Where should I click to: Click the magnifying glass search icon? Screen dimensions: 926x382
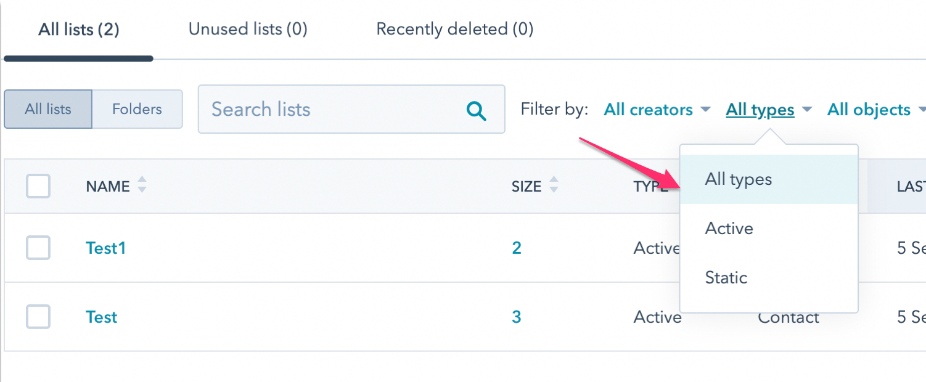476,110
